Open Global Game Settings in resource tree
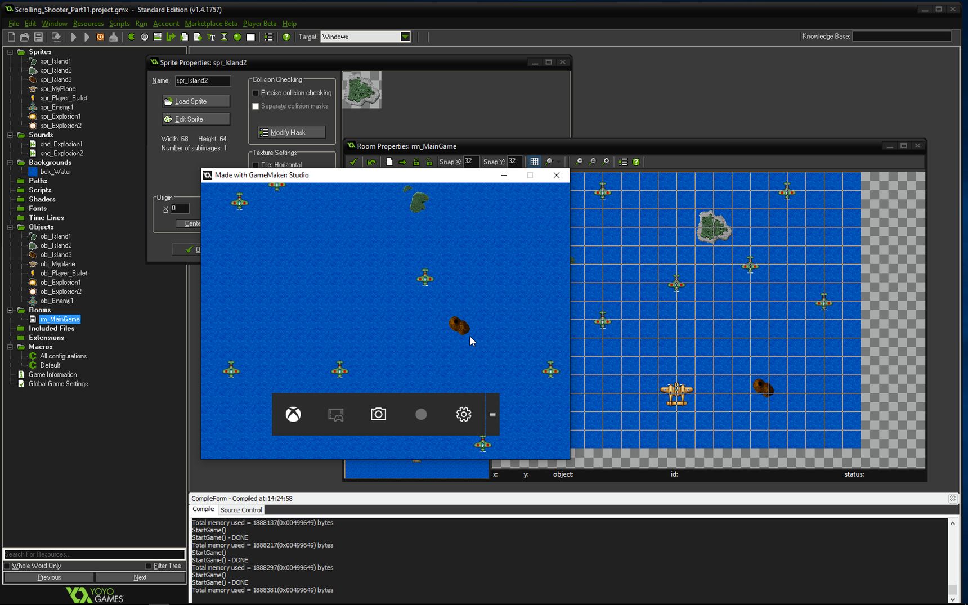968x605 pixels. point(58,384)
